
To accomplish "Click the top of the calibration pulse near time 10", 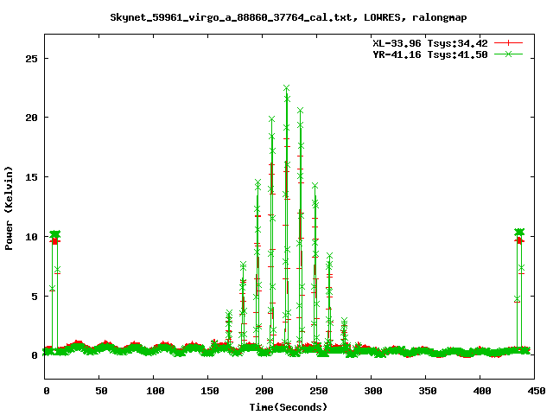I will 55,234.
